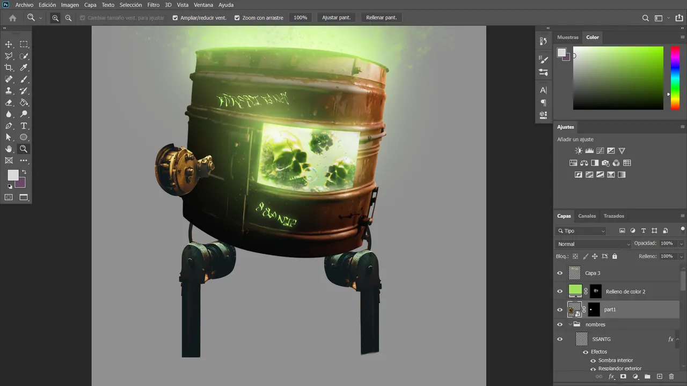687x386 pixels.
Task: Select the Rectangular Marquee tool
Action: pyautogui.click(x=24, y=44)
